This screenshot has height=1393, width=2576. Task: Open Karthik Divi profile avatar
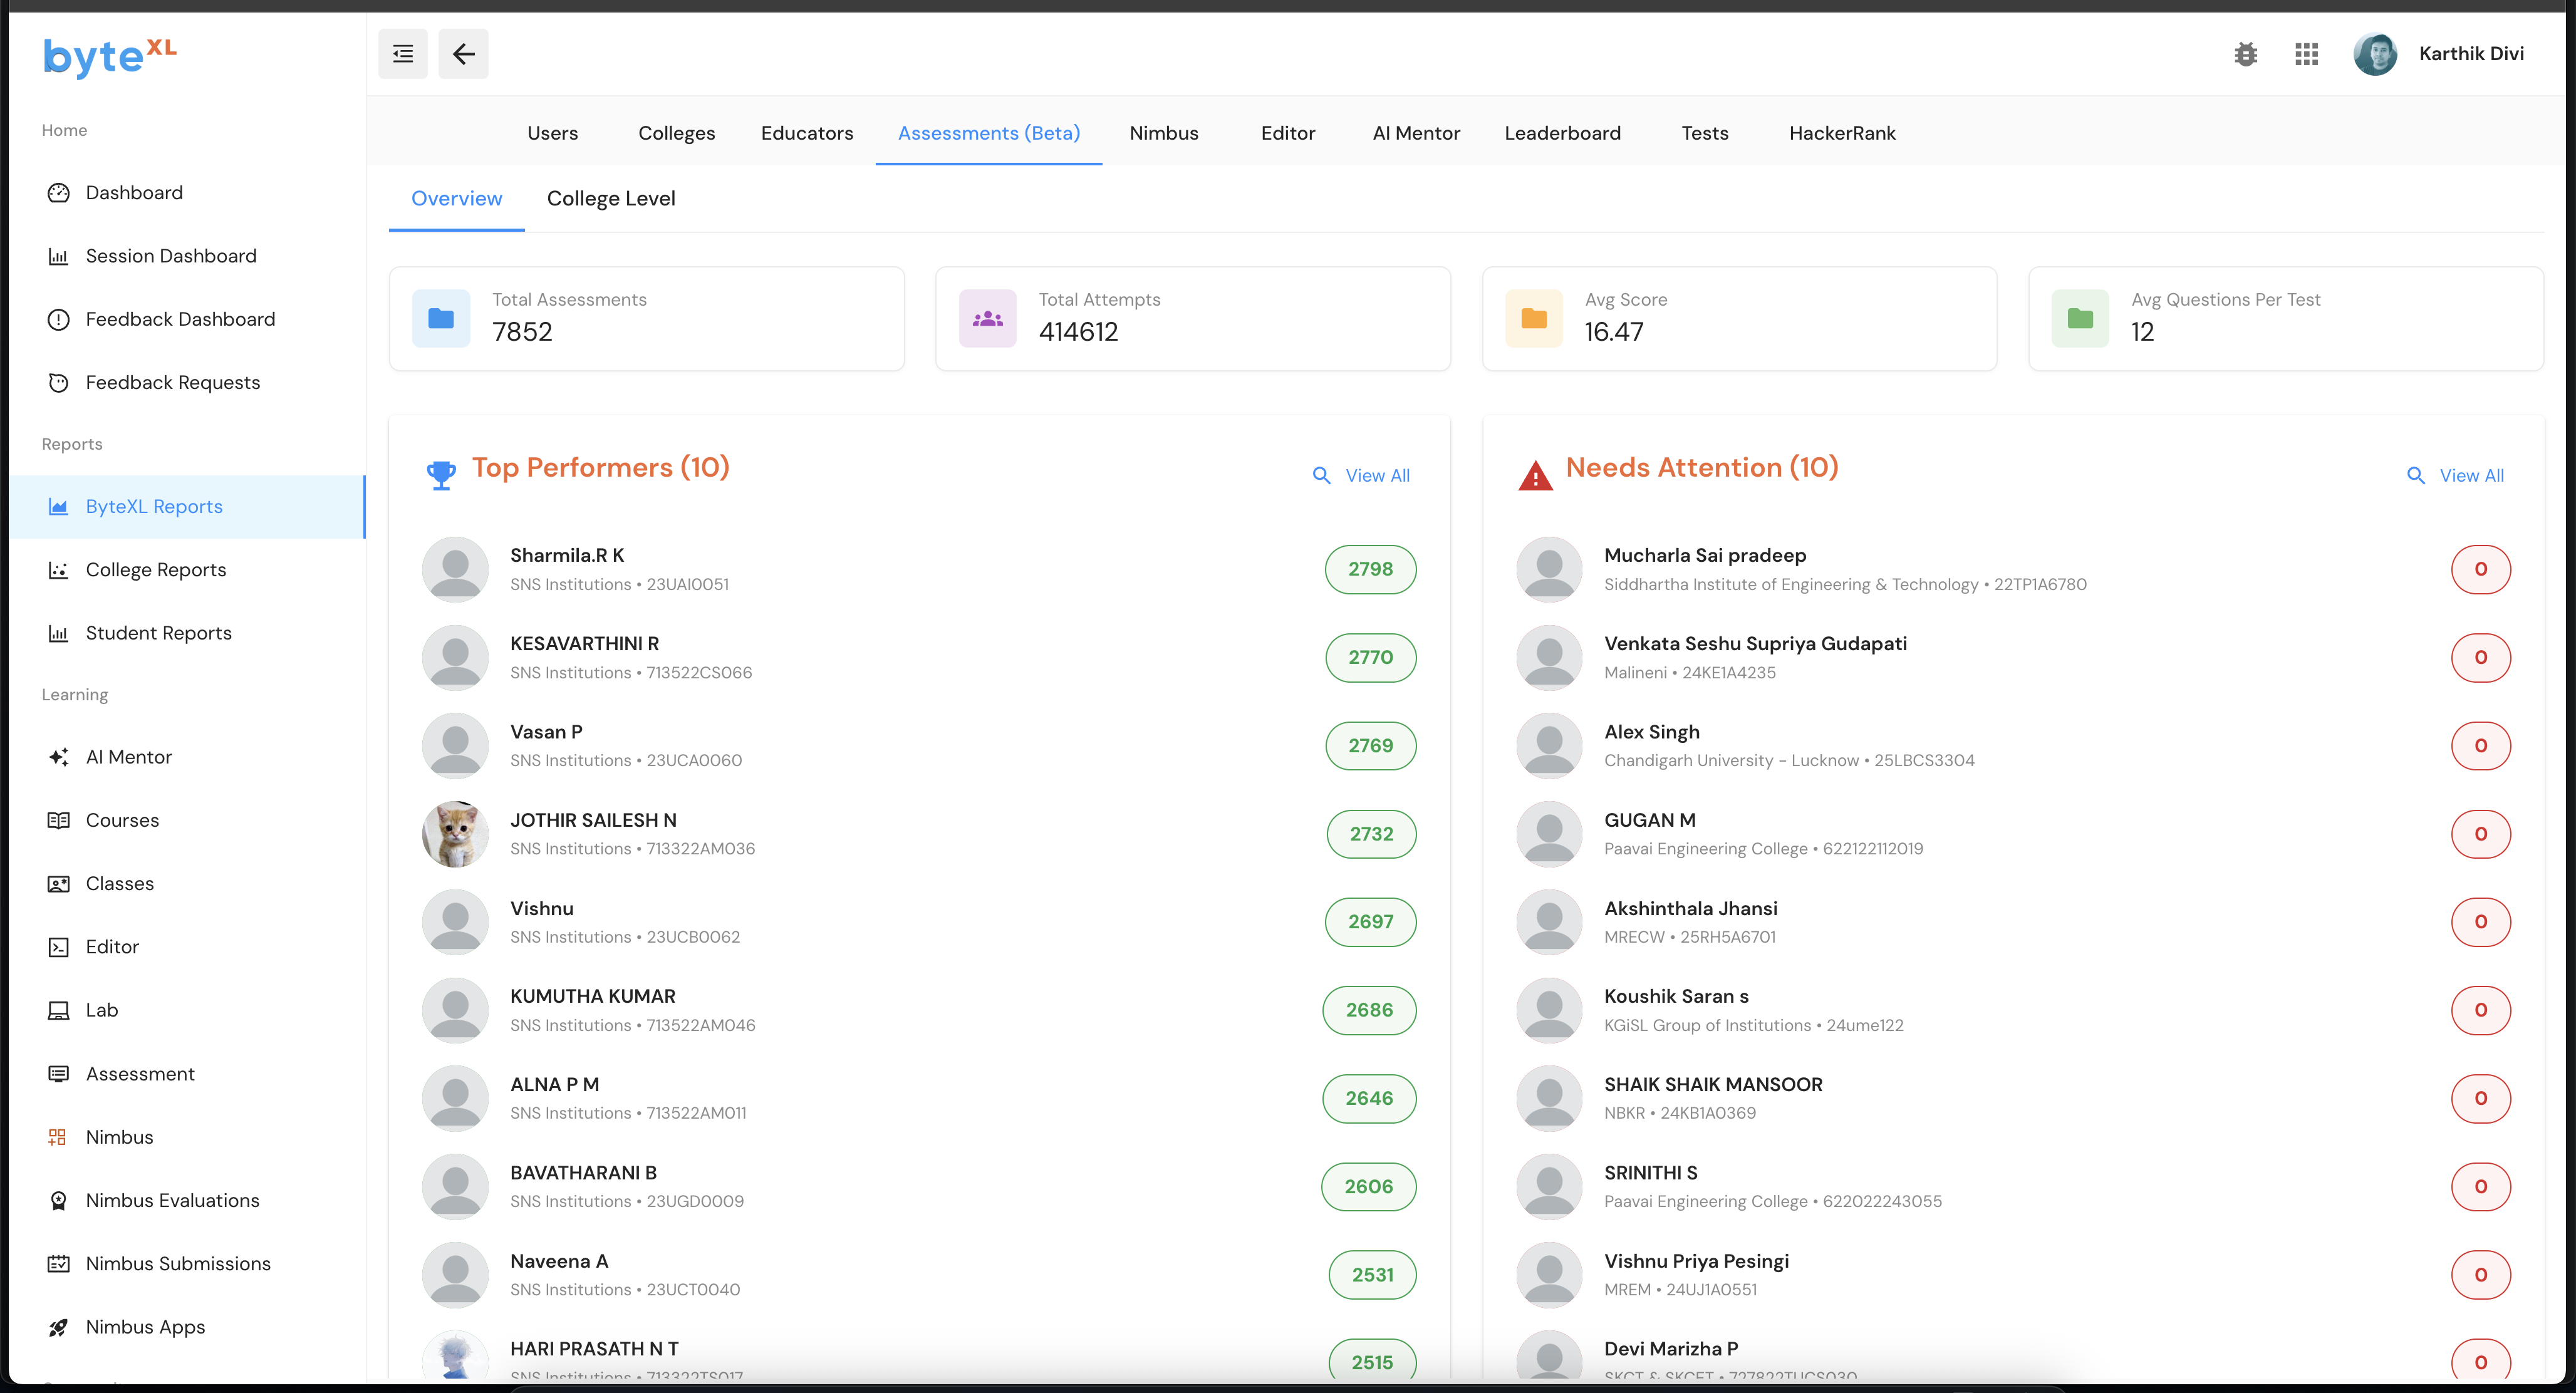pos(2375,54)
